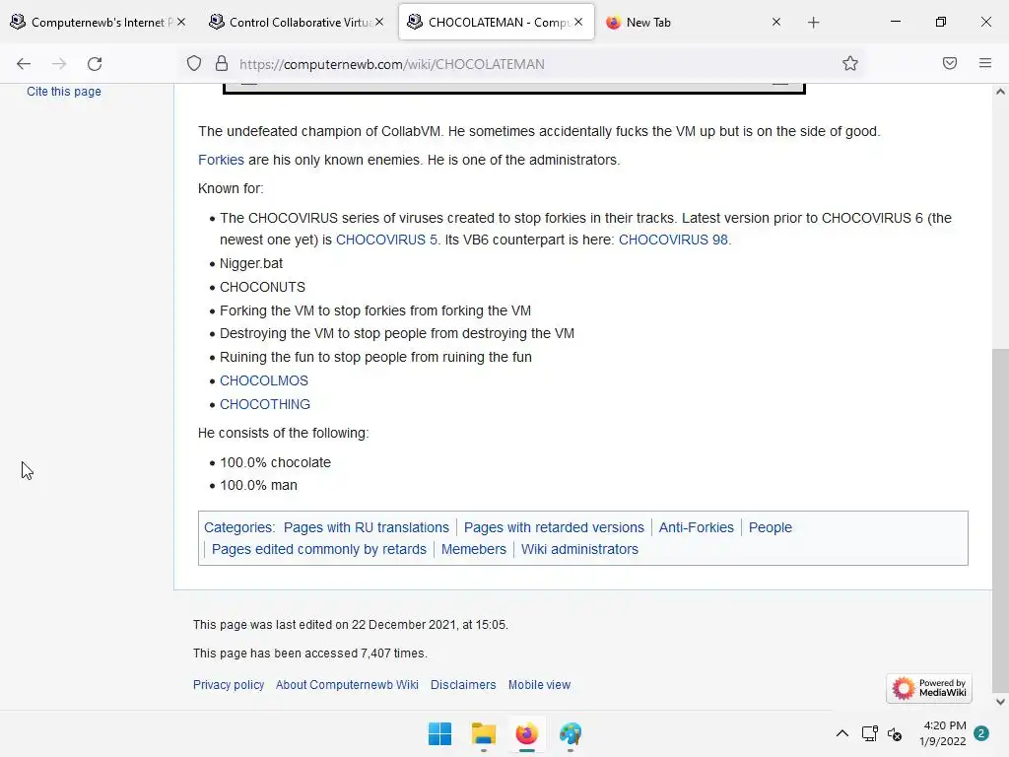The height and width of the screenshot is (757, 1009).
Task: Open the Disclaimers link
Action: 463,685
